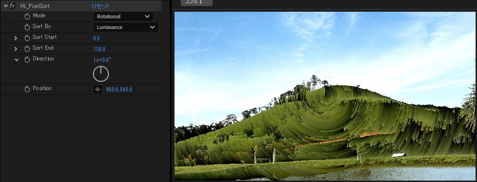Toggle the Sort By stopwatch icon
Screen dimensions: 477x182
[27, 27]
